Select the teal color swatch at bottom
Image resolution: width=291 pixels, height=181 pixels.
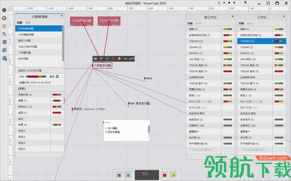click(x=128, y=175)
